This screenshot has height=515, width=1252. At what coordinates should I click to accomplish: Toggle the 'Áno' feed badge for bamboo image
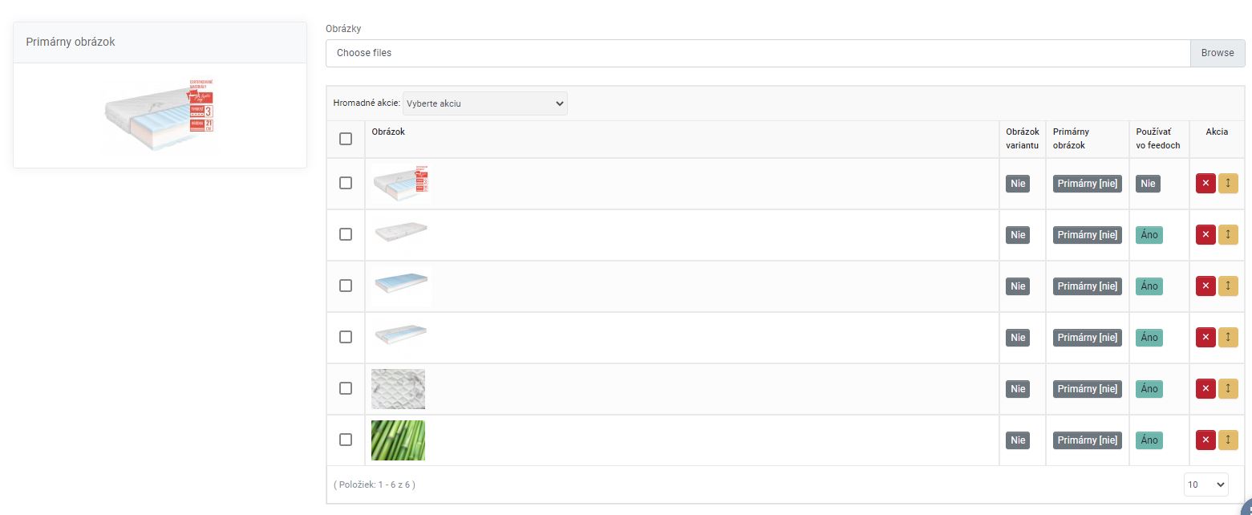click(x=1149, y=440)
